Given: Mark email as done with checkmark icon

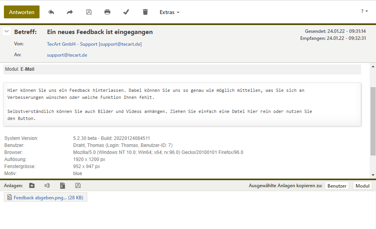Looking at the screenshot, I should [126, 12].
